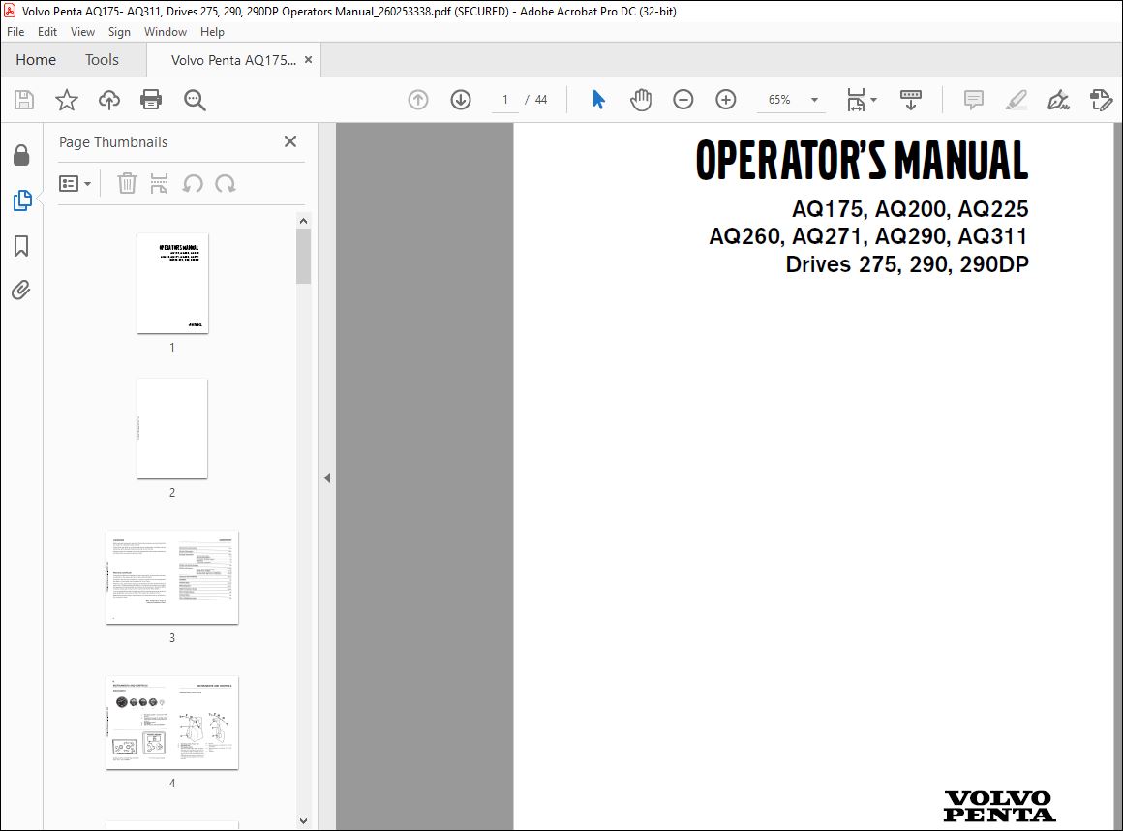1123x831 pixels.
Task: Zoom out with minus icon
Action: click(x=683, y=100)
